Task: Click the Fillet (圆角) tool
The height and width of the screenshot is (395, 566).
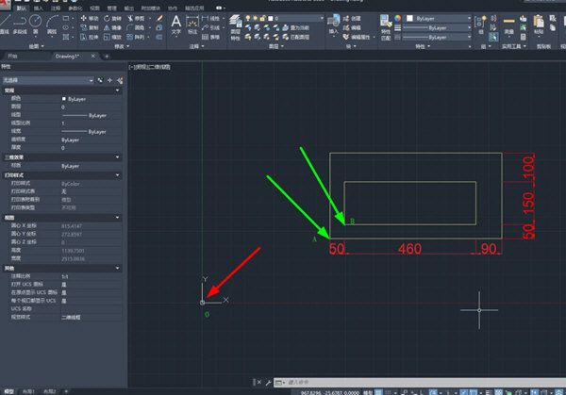Action: pyautogui.click(x=136, y=27)
